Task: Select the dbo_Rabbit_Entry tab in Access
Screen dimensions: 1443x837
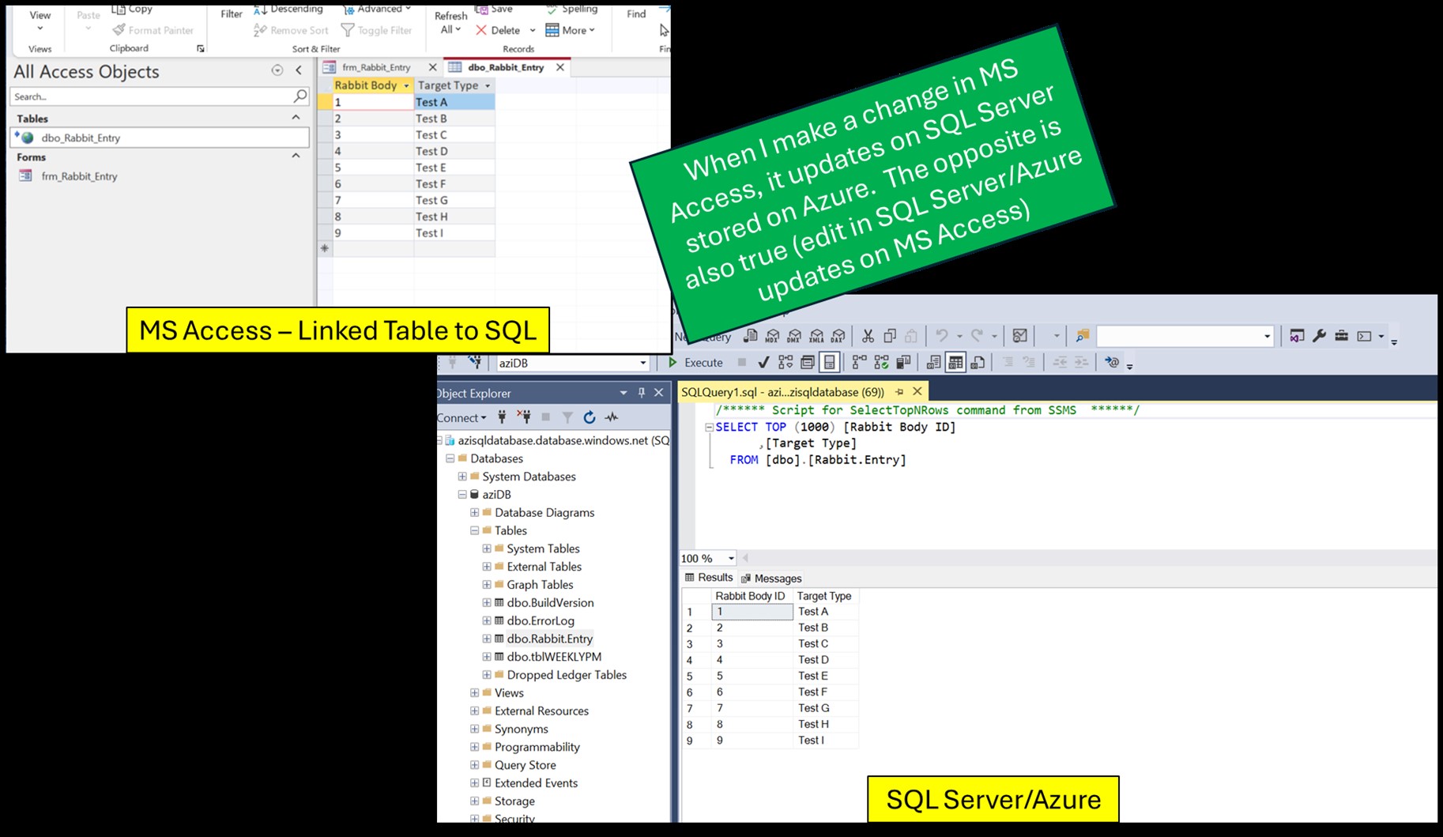Action: point(505,67)
